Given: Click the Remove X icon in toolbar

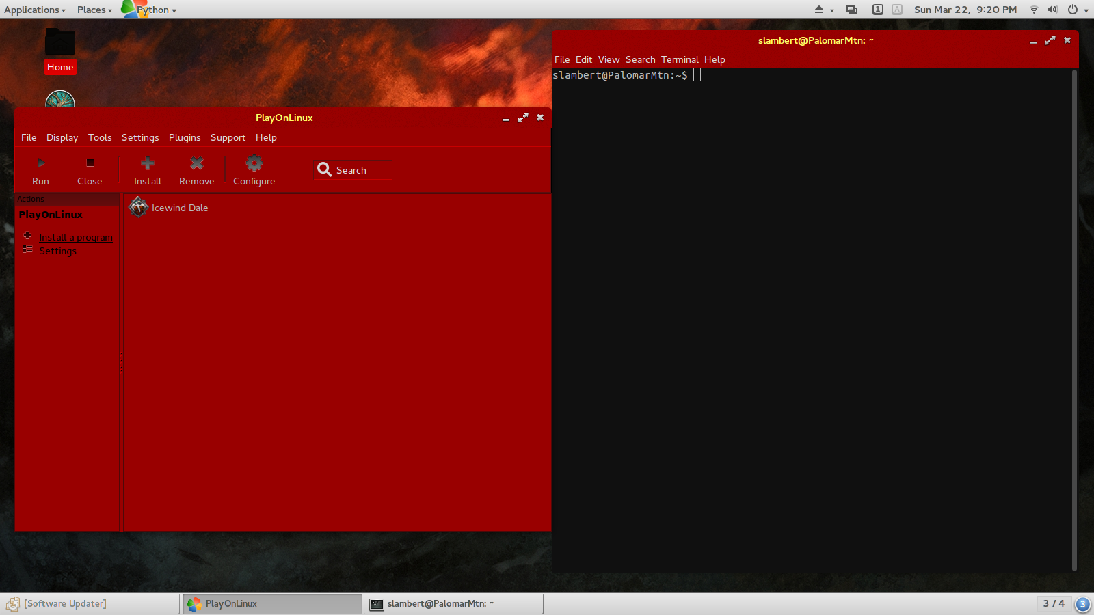Looking at the screenshot, I should 197,163.
